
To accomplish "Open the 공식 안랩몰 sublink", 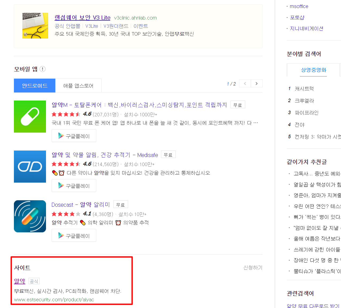I will coord(67,26).
